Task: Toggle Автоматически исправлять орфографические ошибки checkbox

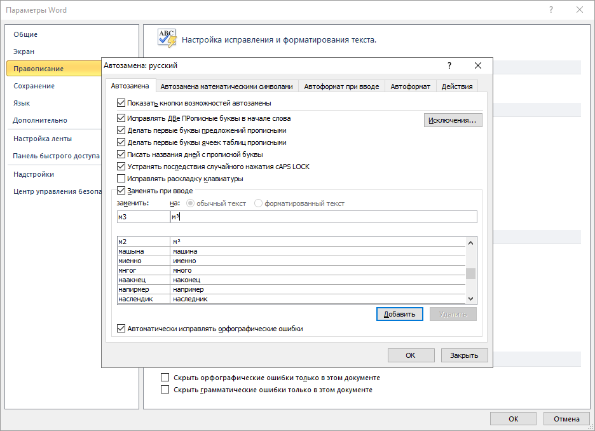Action: (x=121, y=329)
